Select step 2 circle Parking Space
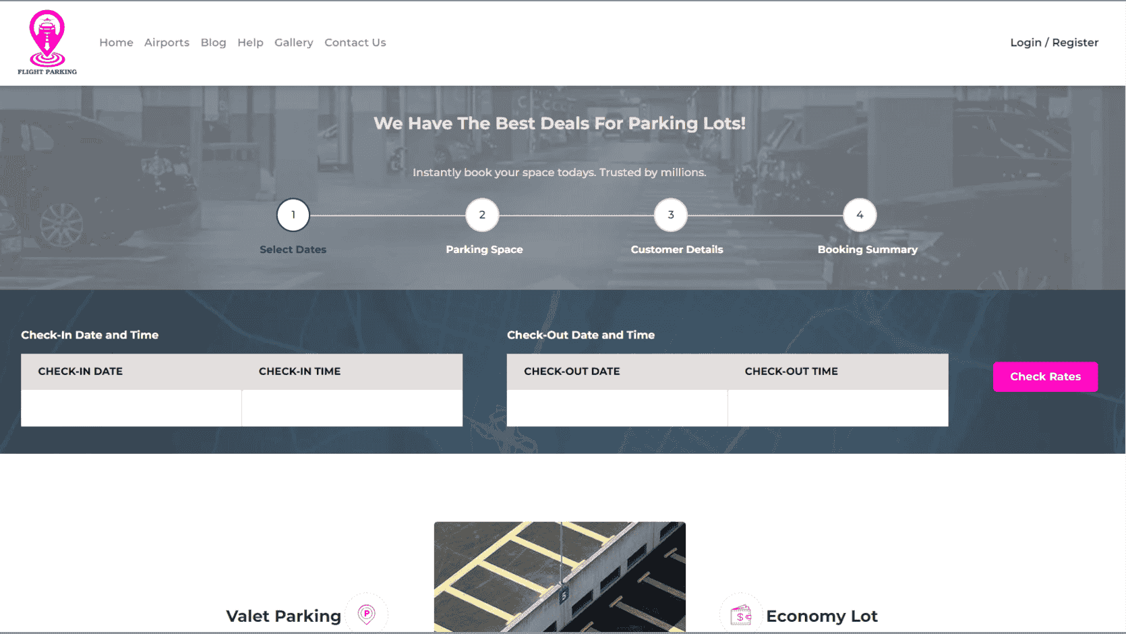 [482, 215]
